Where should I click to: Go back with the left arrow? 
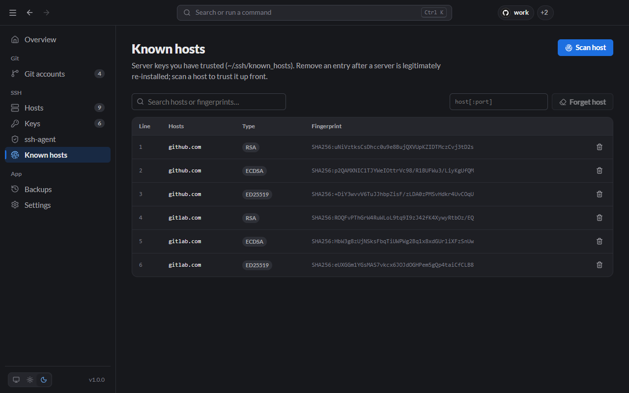(x=30, y=13)
